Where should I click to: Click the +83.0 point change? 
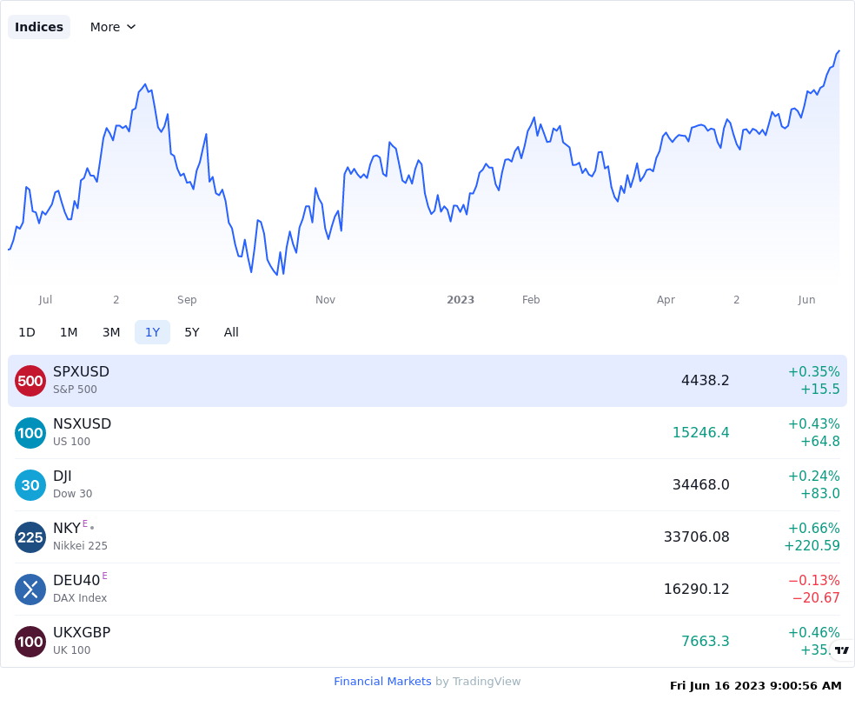(x=820, y=494)
